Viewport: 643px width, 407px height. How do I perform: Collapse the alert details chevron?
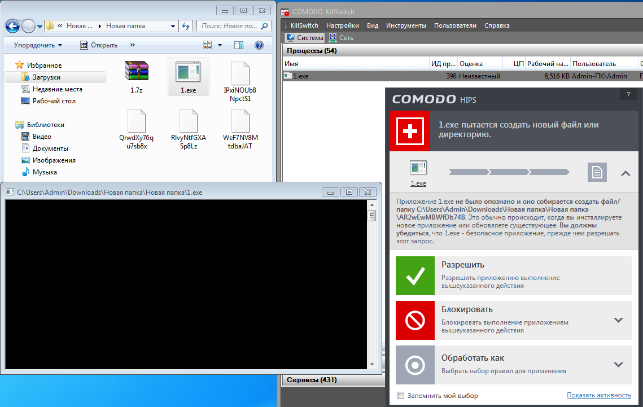click(625, 173)
